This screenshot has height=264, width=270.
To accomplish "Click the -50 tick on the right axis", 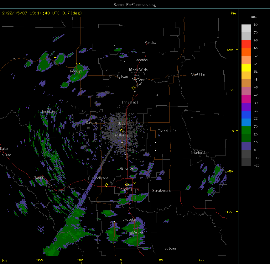I will 230,171.
